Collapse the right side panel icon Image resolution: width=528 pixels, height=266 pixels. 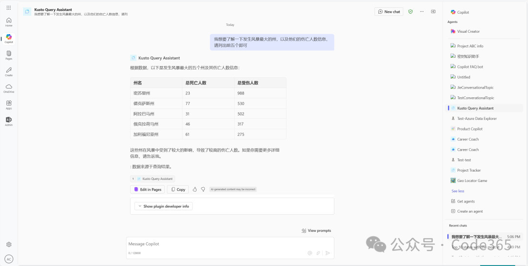pyautogui.click(x=433, y=11)
